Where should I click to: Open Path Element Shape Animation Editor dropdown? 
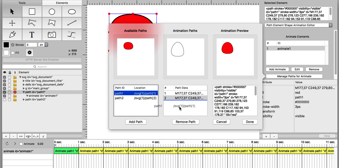(x=299, y=25)
